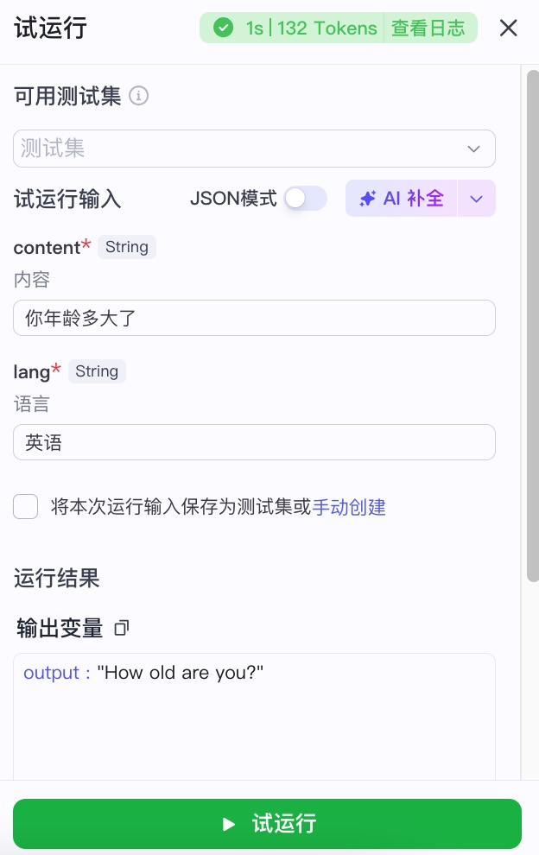The height and width of the screenshot is (855, 539).
Task: Close the 试运行 panel with the X
Action: (x=508, y=28)
